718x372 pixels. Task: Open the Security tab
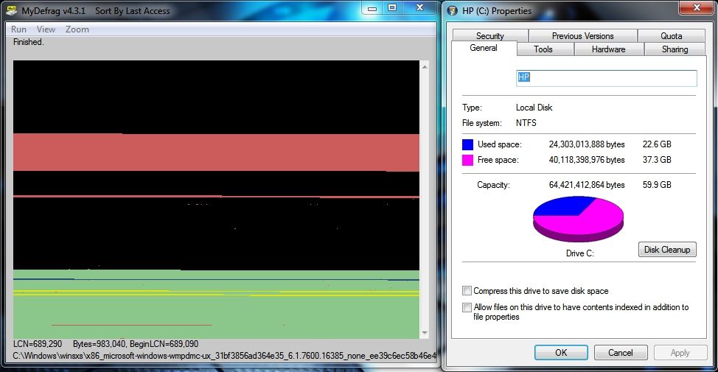(x=490, y=35)
